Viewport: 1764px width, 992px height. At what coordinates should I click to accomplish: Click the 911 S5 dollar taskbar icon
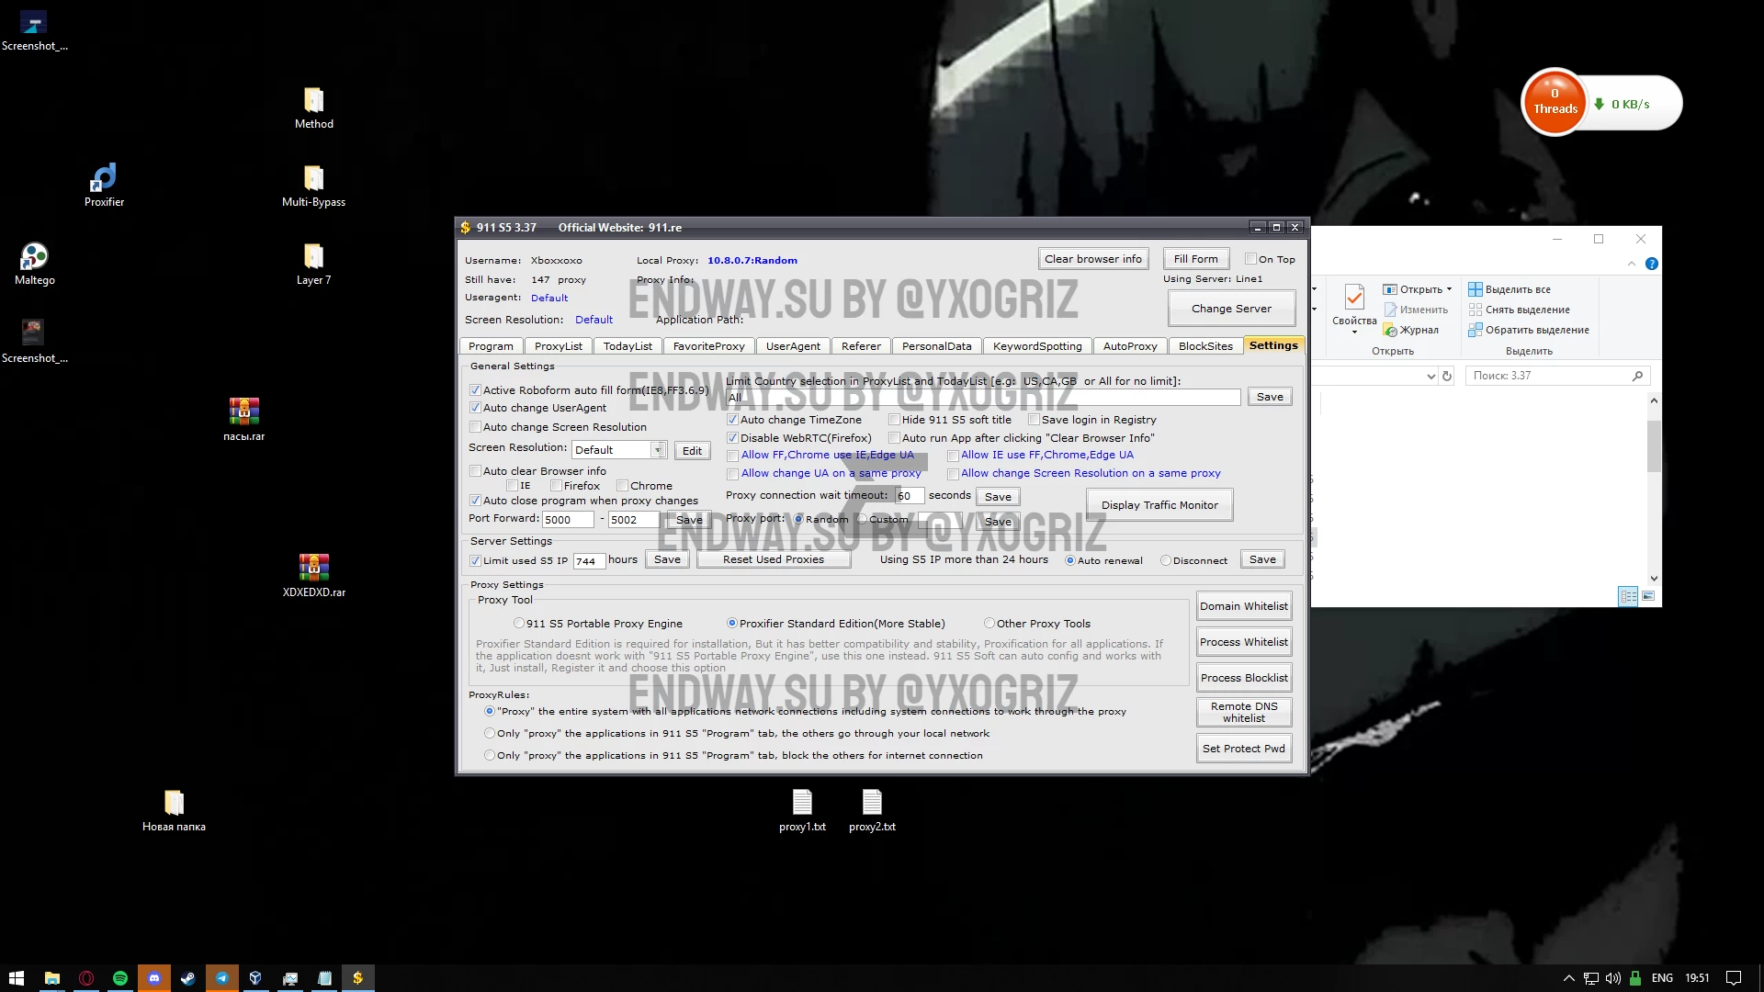tap(358, 978)
